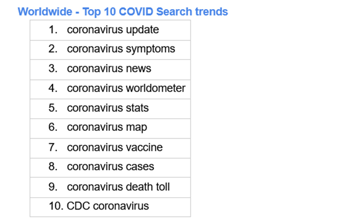Select the "coronavirus update" row
Image resolution: width=359 pixels, height=222 pixels.
pos(112,30)
